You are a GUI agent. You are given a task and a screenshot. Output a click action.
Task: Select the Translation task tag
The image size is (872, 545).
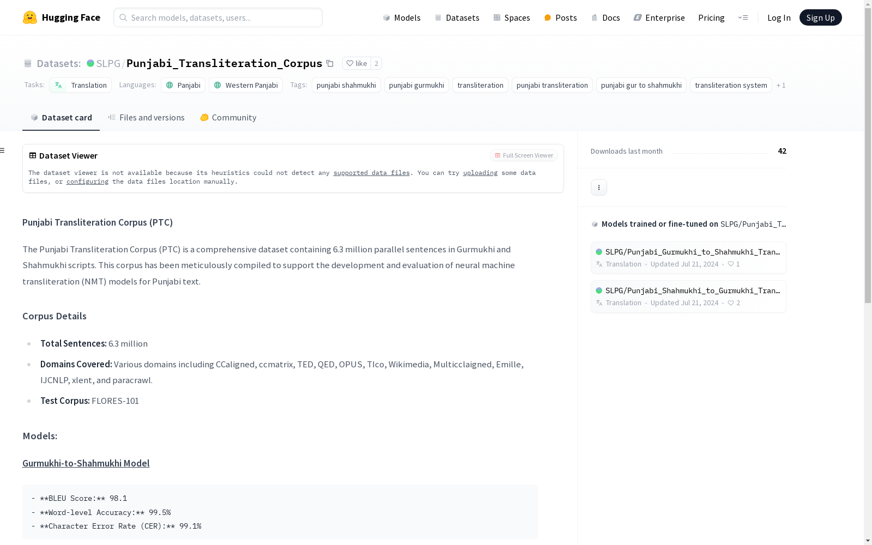(x=81, y=85)
